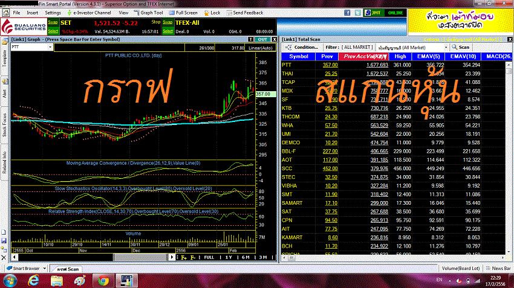
Task: Open the File menu
Action: (x=16, y=13)
